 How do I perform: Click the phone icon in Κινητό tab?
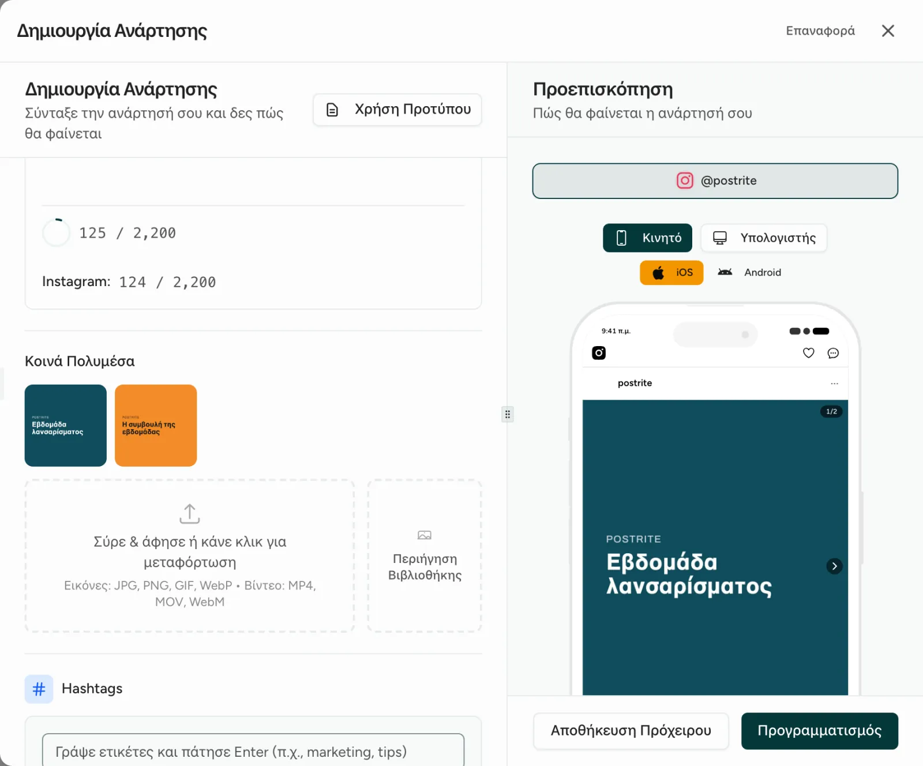click(621, 238)
